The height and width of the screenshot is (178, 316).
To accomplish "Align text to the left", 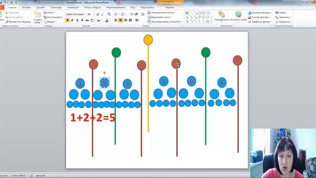I will pyautogui.click(x=116, y=20).
